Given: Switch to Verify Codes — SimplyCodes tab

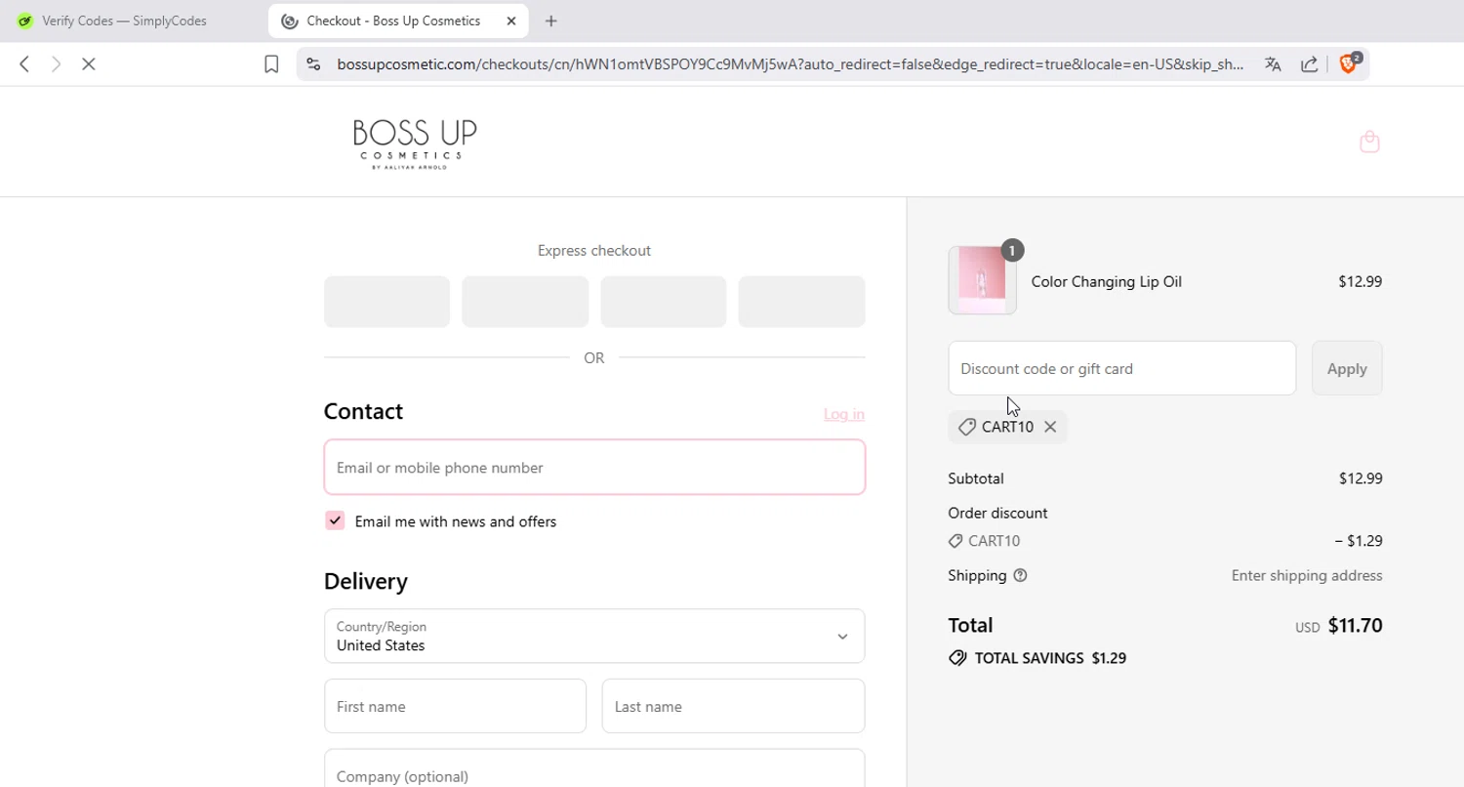Looking at the screenshot, I should tap(124, 21).
